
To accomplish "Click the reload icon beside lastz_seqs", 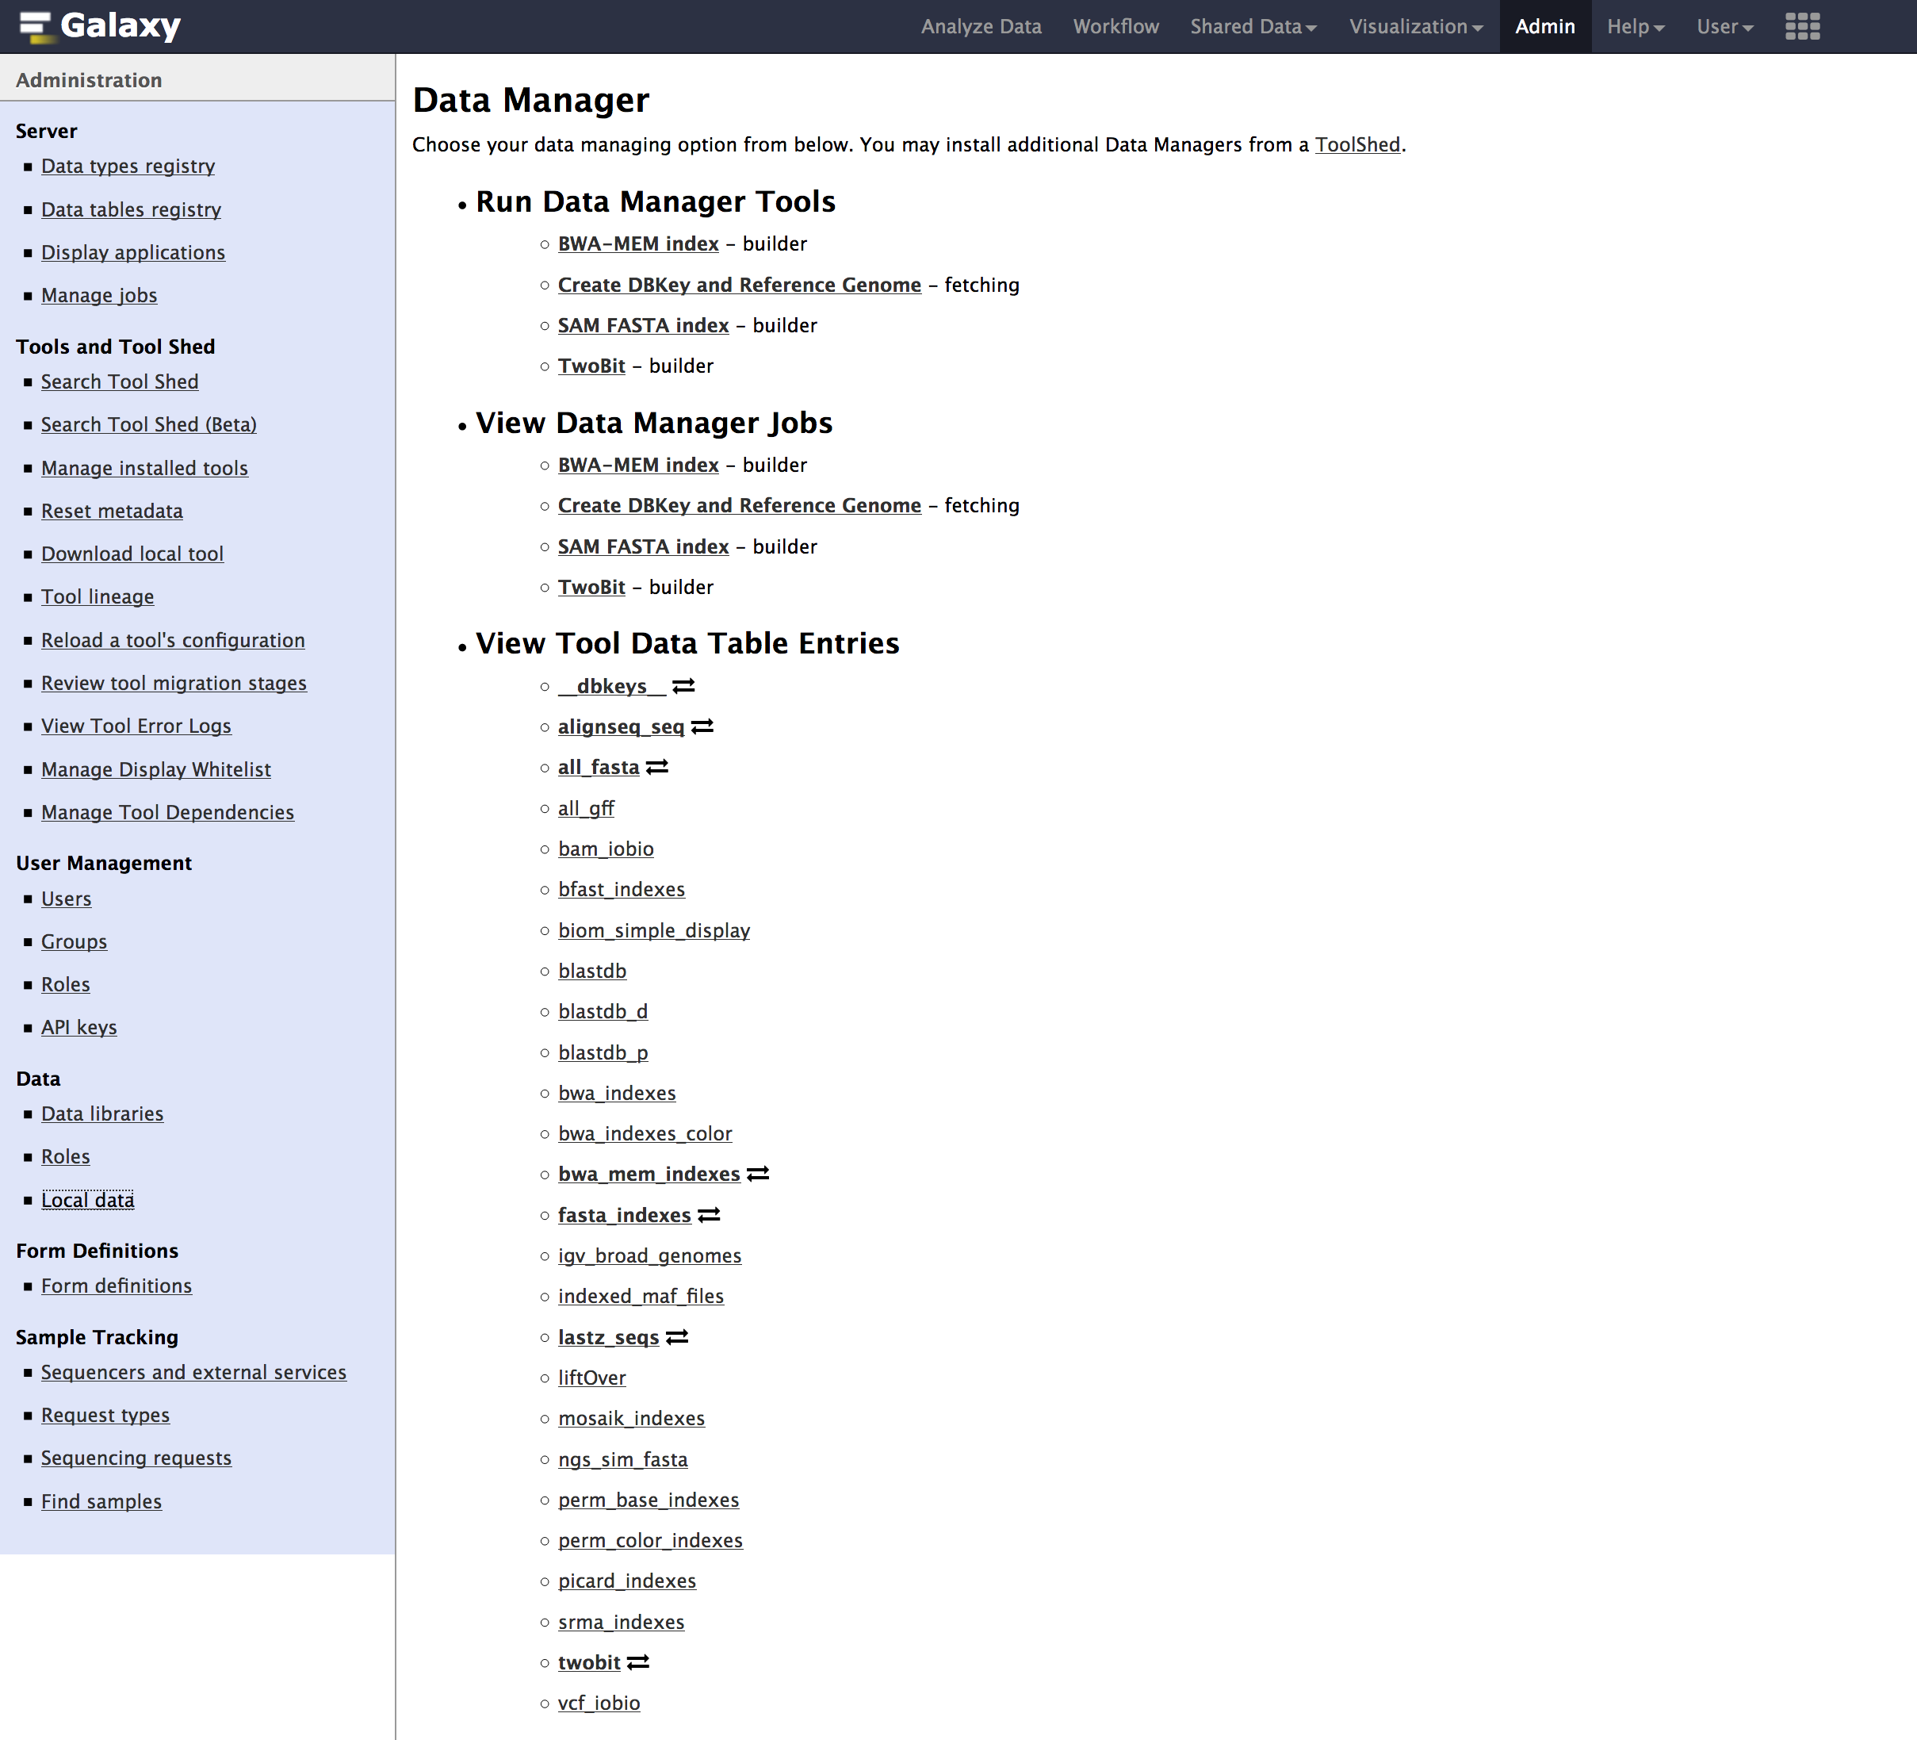I will click(x=677, y=1338).
